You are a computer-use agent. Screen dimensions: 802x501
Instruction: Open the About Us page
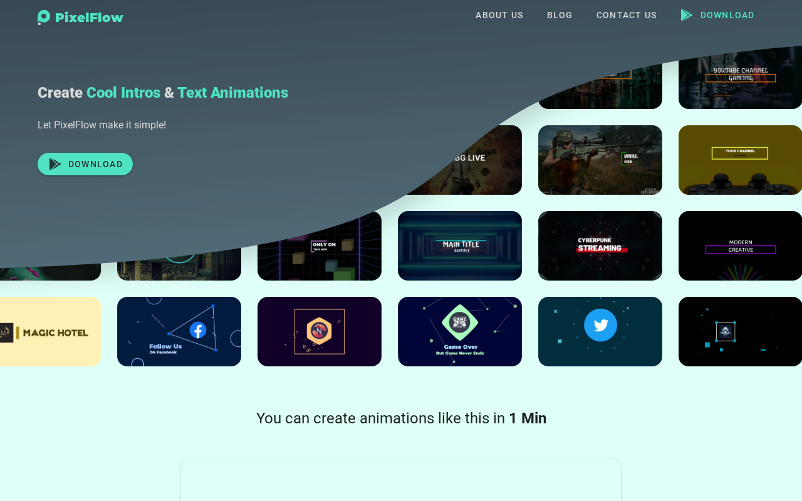click(499, 15)
